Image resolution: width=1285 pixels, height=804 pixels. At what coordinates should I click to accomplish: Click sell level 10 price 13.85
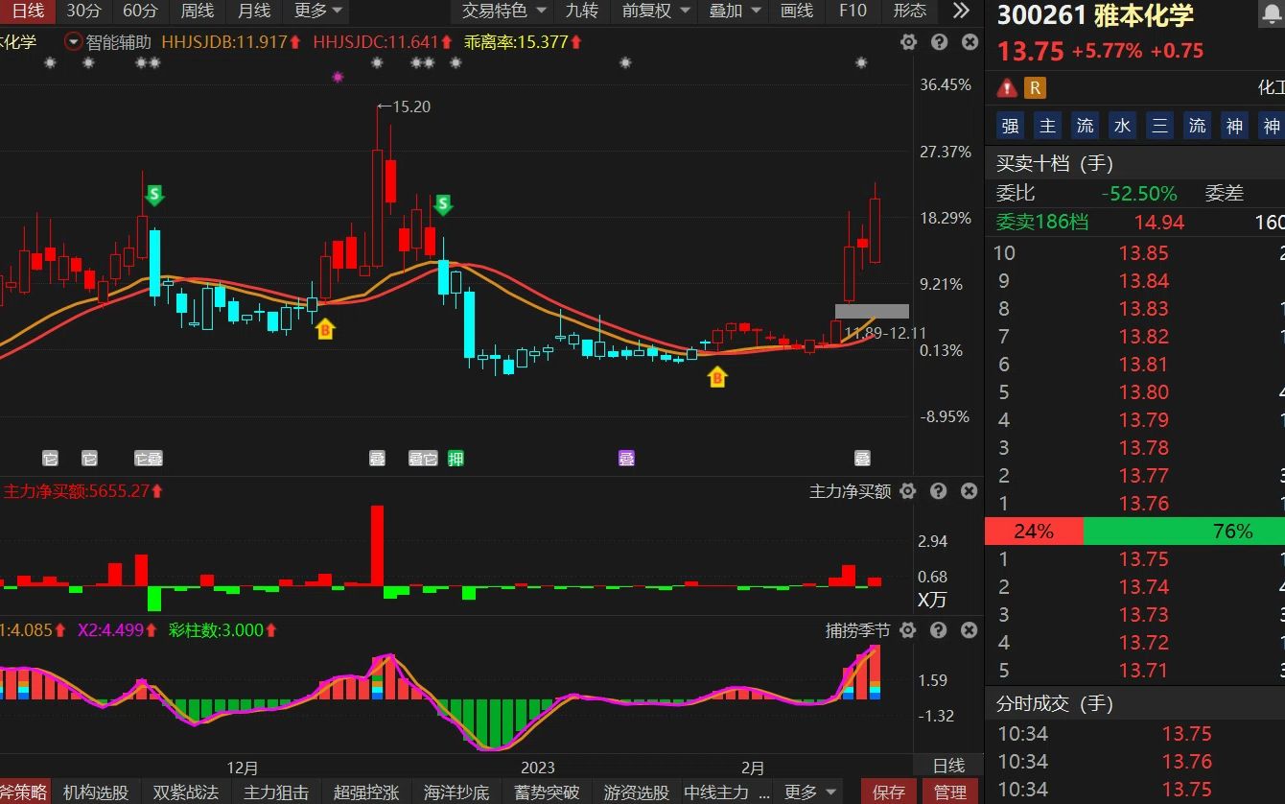(1143, 253)
